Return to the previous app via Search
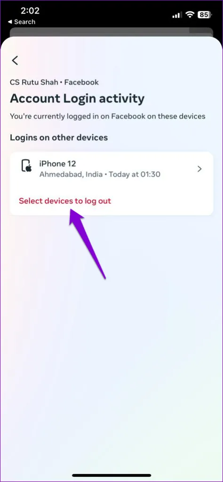This screenshot has width=223, height=482. (22, 22)
